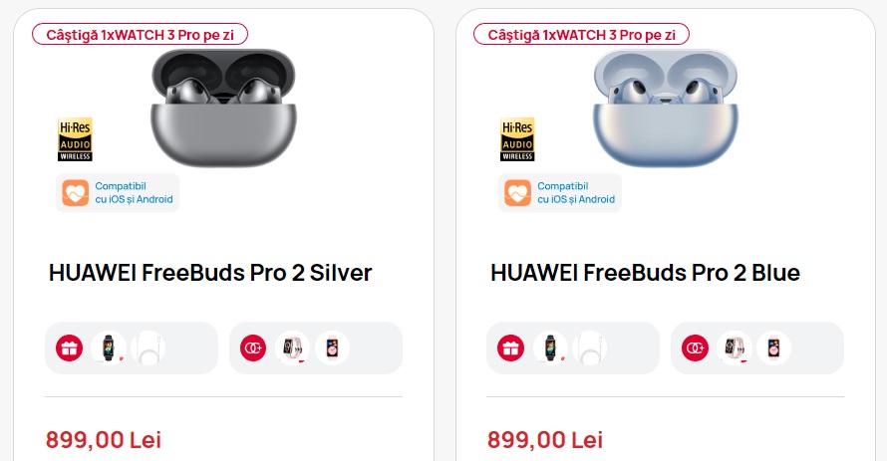Select the black smart band gift on Silver card
The width and height of the screenshot is (887, 461).
[x=109, y=348]
